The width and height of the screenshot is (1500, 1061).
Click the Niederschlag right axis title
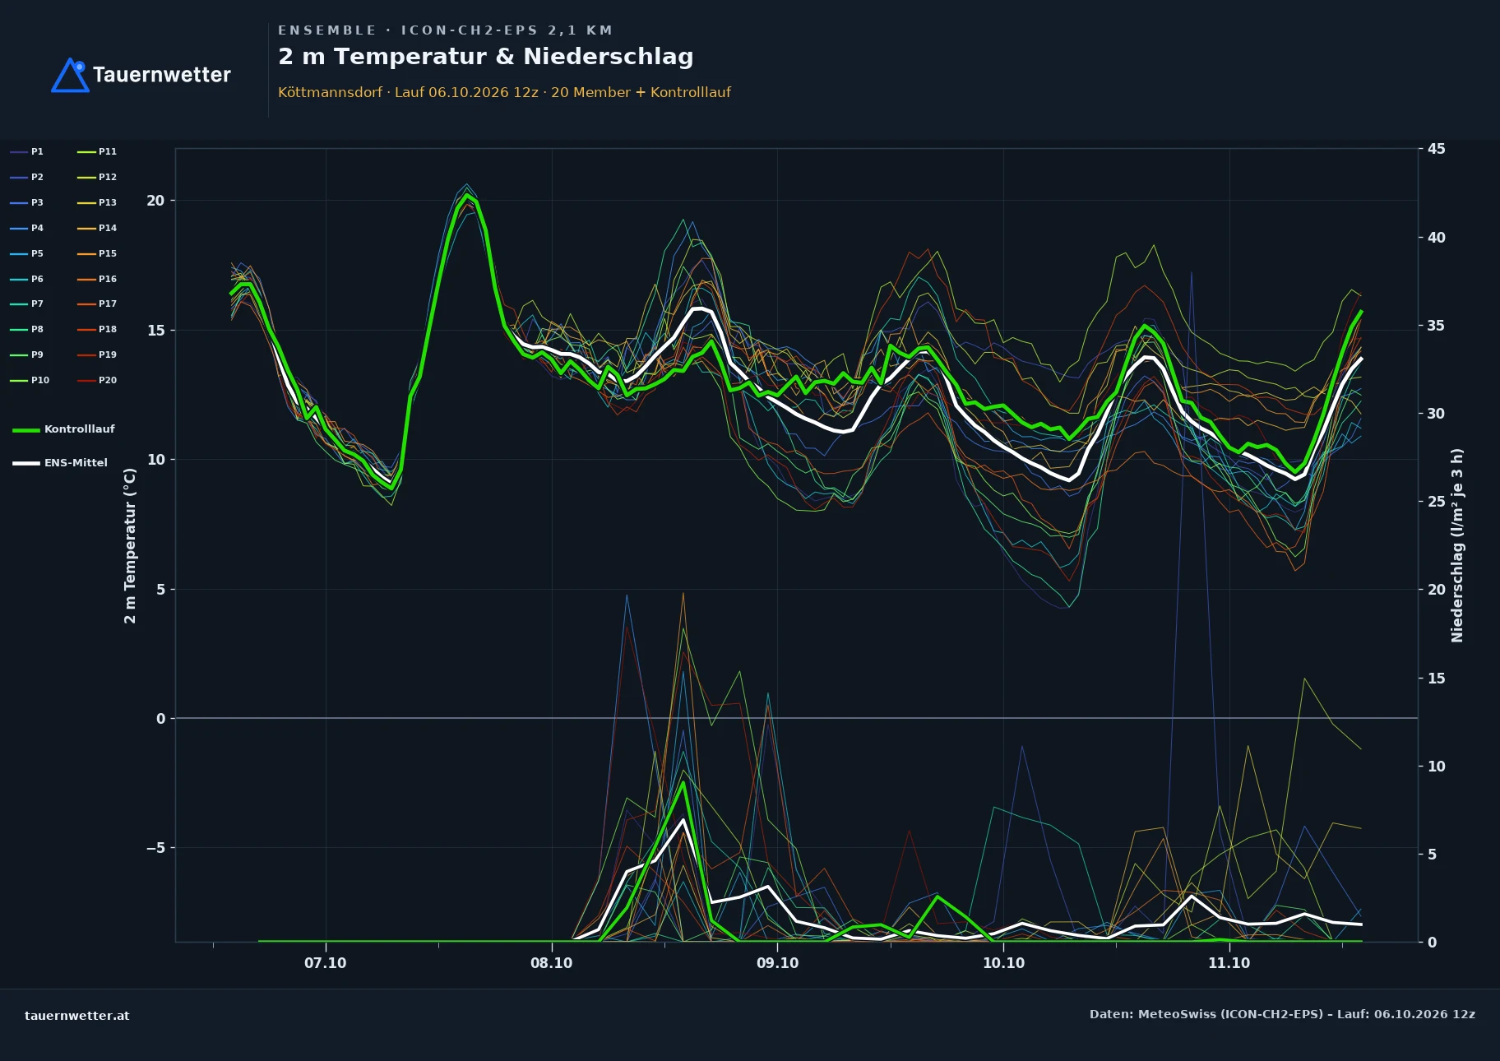pos(1457,545)
